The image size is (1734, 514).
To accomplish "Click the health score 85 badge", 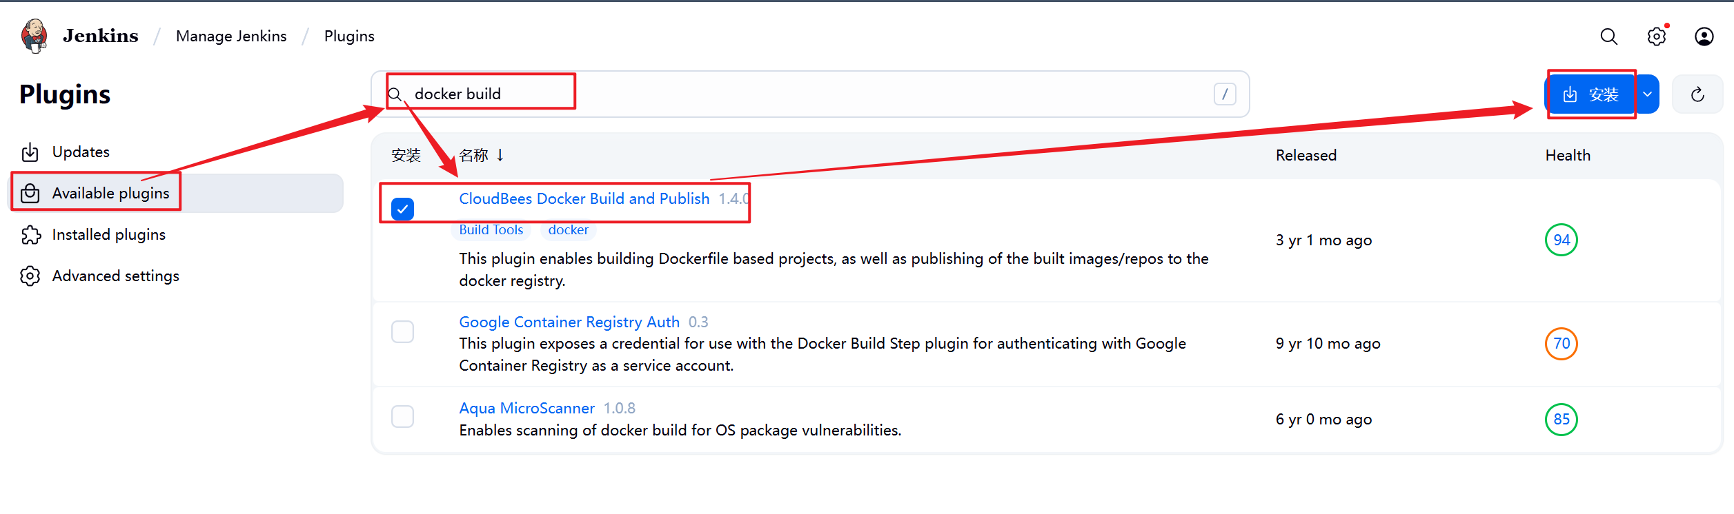I will (x=1561, y=419).
